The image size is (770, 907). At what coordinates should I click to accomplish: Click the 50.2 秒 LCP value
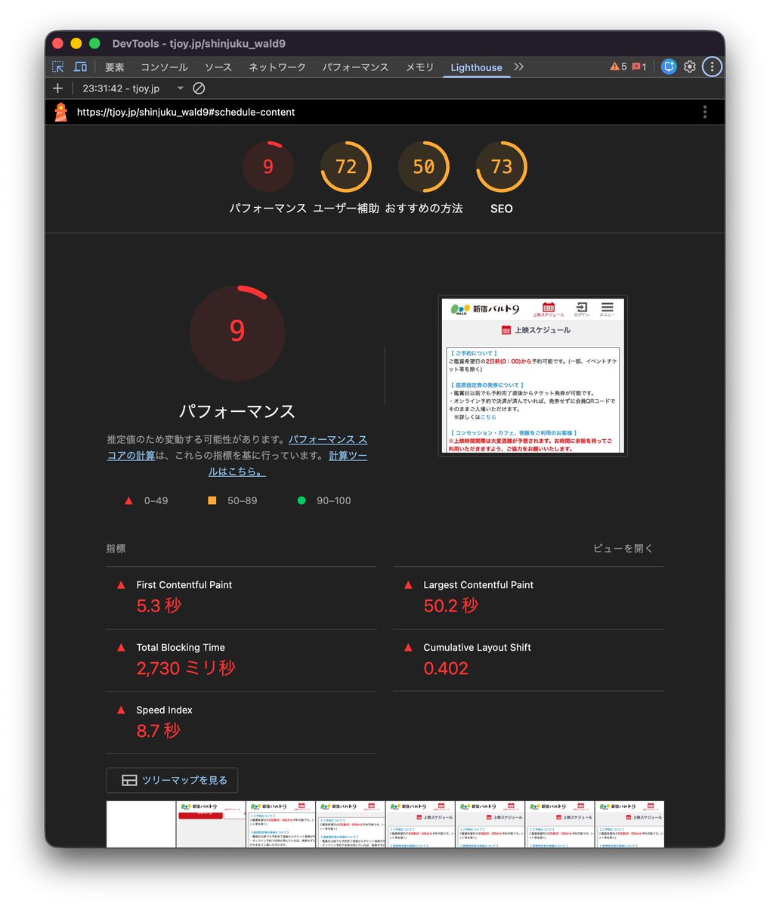[x=451, y=606]
